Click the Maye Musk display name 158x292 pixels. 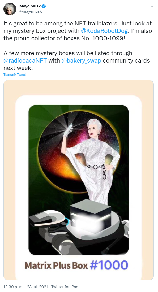point(30,6)
